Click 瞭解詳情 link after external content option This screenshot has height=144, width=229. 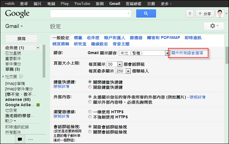[x=197, y=97]
